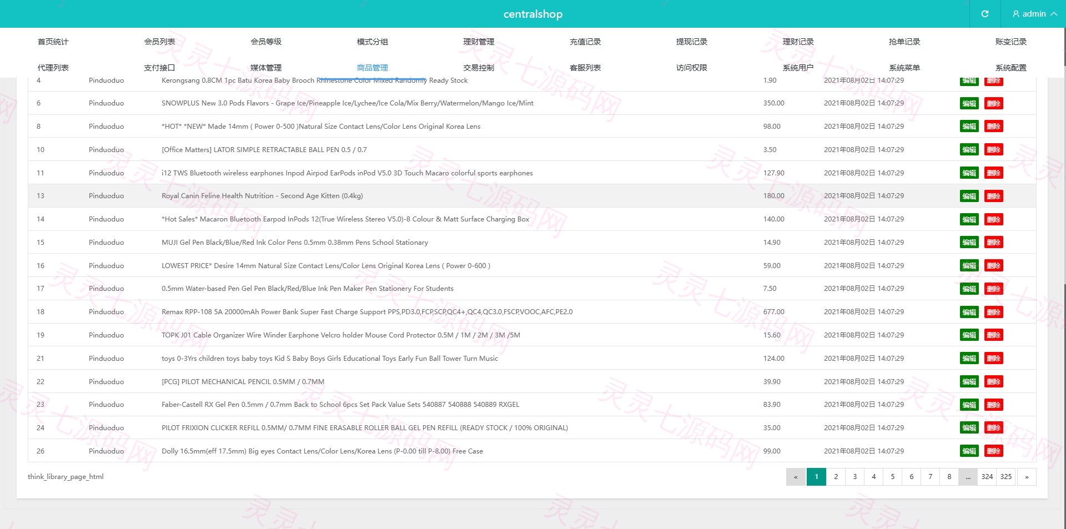The height and width of the screenshot is (529, 1066).
Task: Click next page arrow »
Action: (1027, 477)
